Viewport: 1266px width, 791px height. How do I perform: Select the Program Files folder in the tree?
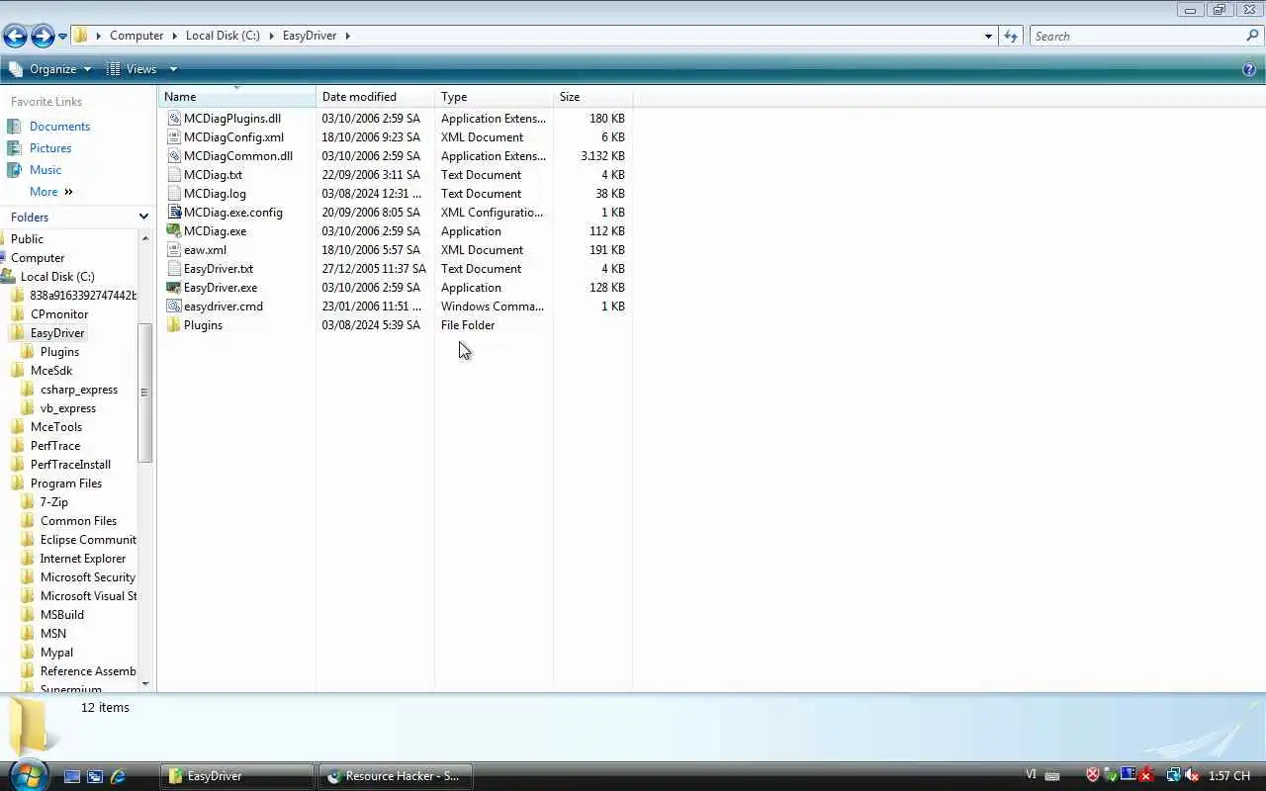(66, 483)
